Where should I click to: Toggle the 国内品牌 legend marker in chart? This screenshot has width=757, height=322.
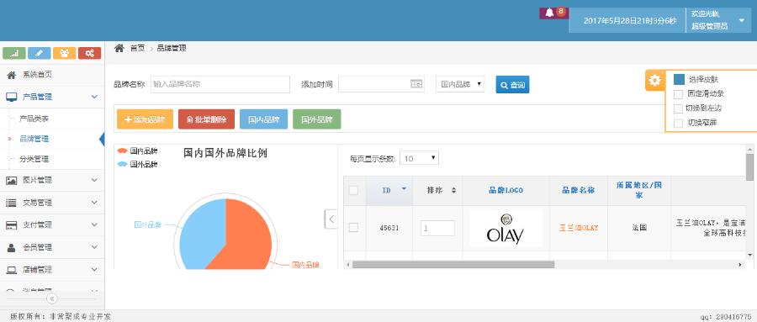[123, 151]
